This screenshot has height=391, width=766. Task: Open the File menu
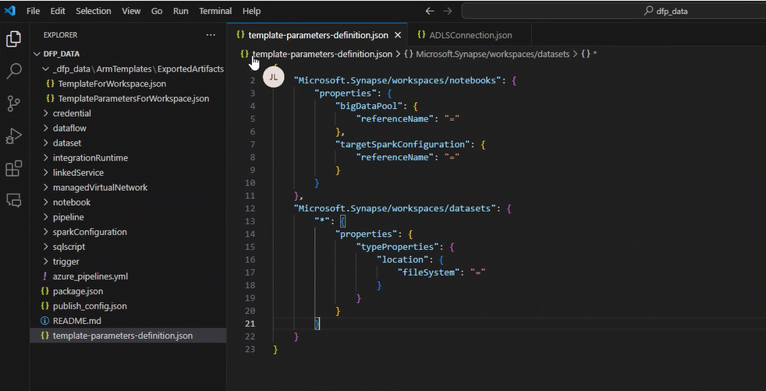click(34, 11)
